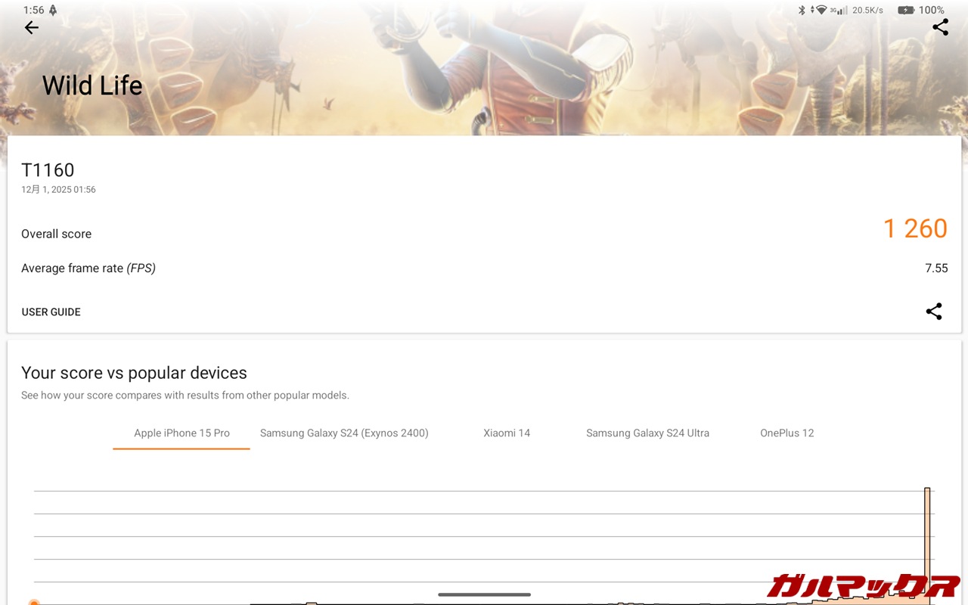Tap the Wi-Fi status bar icon

click(x=821, y=11)
